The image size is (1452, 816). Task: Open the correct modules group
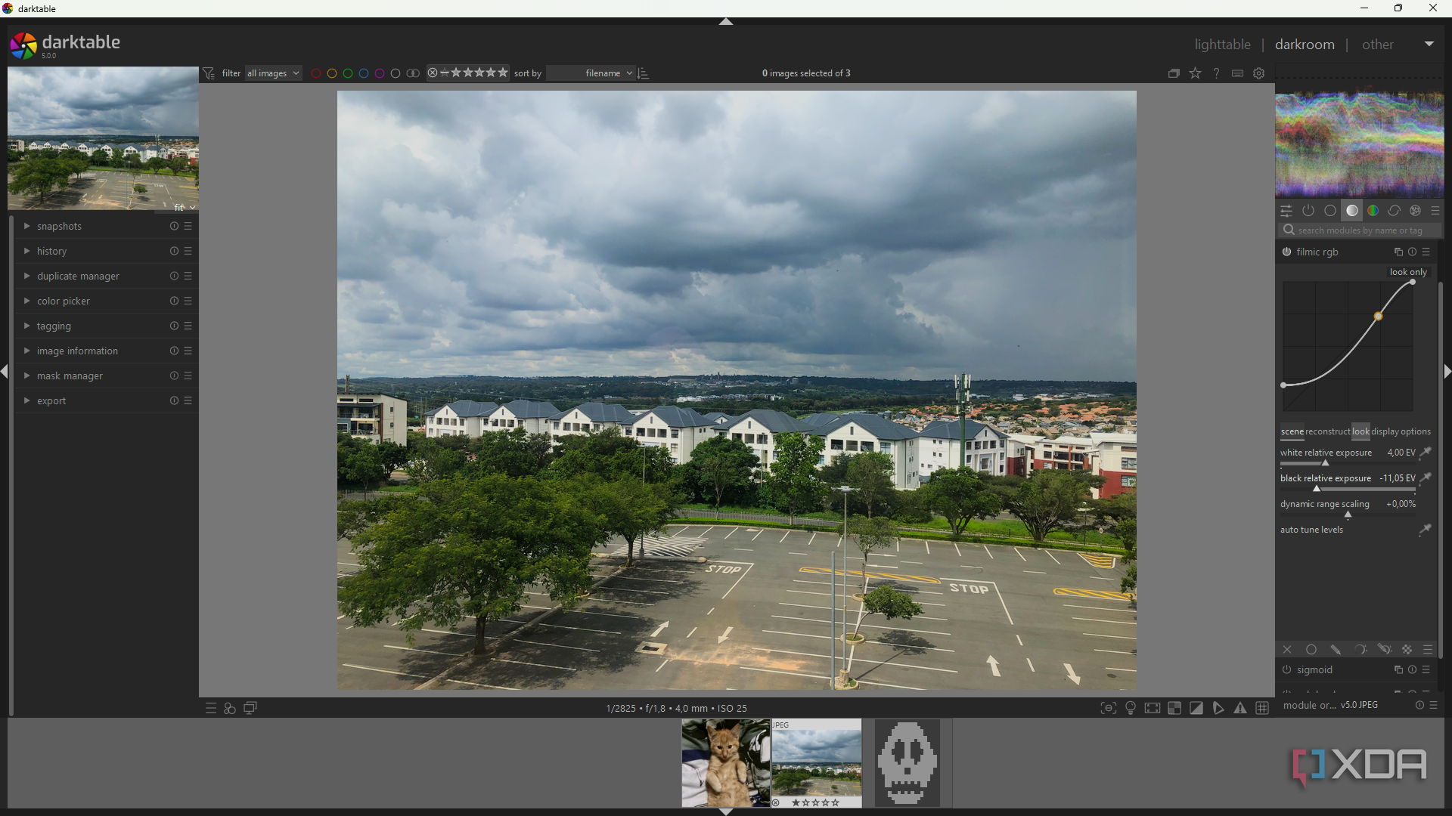pos(1395,211)
